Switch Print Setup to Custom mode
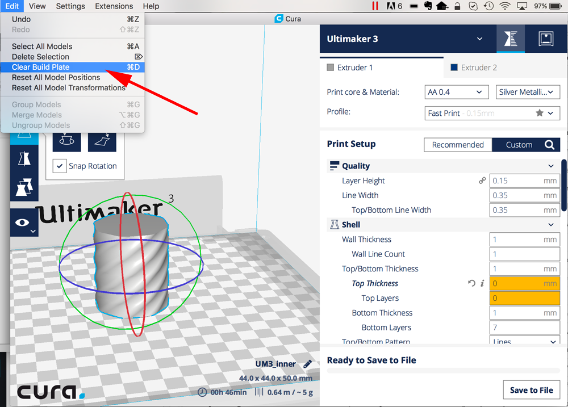Viewport: 568px width, 407px height. click(x=519, y=145)
